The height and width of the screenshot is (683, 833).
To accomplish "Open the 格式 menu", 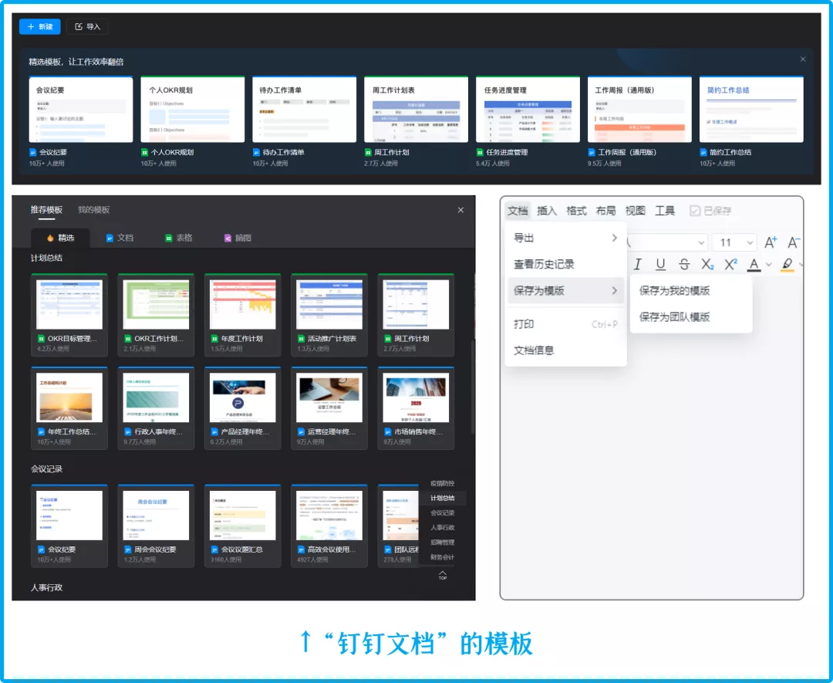I will pos(576,211).
